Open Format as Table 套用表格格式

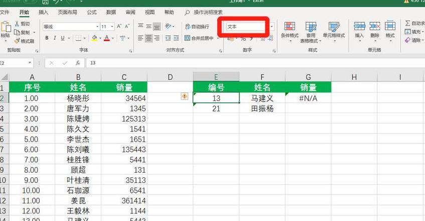click(311, 32)
